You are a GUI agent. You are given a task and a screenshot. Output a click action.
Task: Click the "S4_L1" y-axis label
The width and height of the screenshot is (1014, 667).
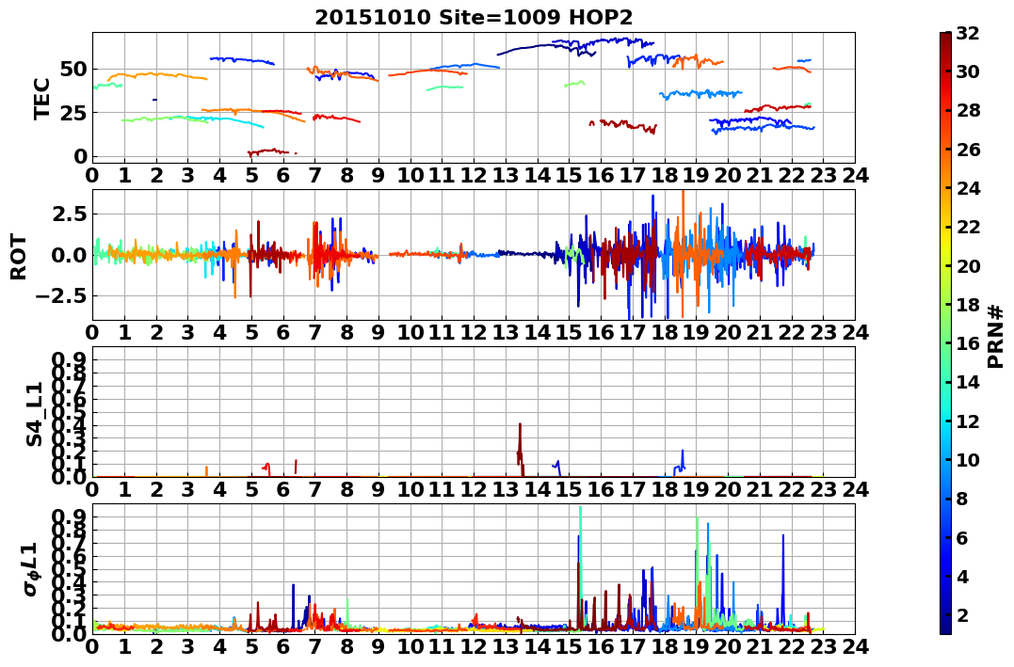click(34, 414)
